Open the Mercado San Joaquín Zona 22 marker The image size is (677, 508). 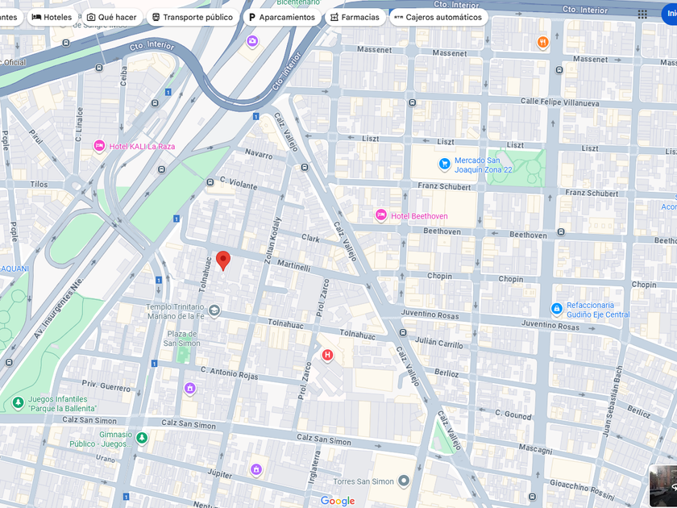444,164
